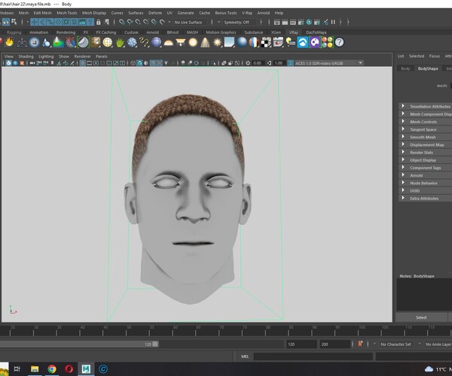This screenshot has height=376, width=452.
Task: Open the question mark help icon on the shelf
Action: 339,43
